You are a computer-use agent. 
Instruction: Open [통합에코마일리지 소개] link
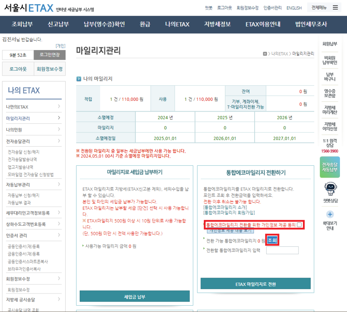tap(225, 207)
